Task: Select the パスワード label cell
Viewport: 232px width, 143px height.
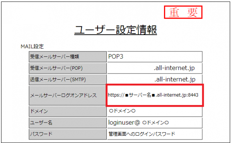Action: (68, 134)
